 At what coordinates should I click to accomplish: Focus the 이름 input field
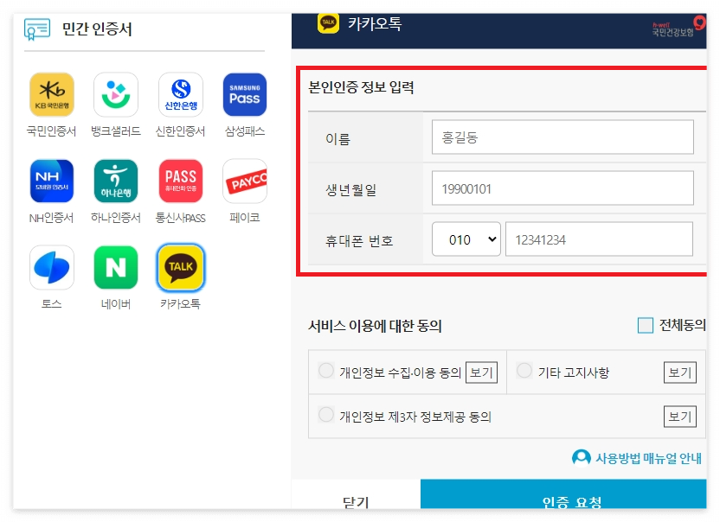click(x=562, y=137)
